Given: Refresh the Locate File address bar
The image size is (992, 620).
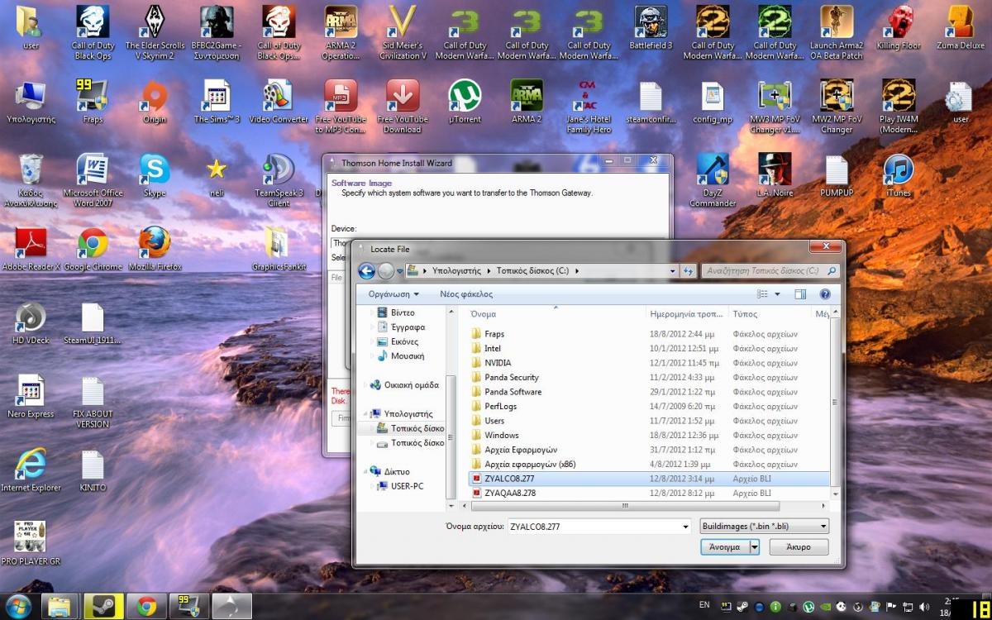Looking at the screenshot, I should coord(688,271).
